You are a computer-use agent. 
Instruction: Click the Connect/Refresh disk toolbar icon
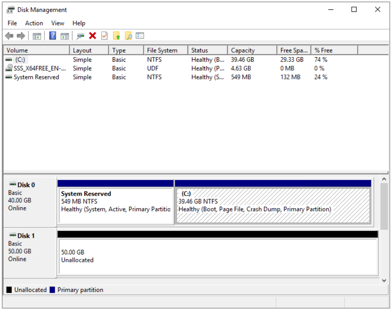[x=81, y=36]
